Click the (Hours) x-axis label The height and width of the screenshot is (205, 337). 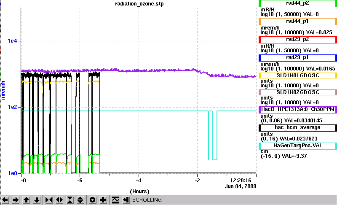(x=139, y=192)
